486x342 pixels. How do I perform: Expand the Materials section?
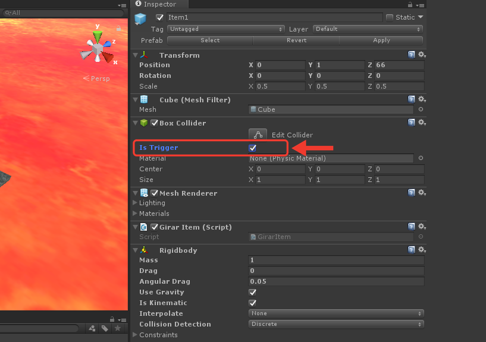(x=135, y=214)
